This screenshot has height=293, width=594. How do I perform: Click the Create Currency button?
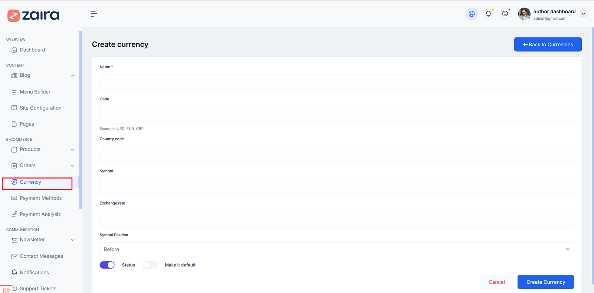click(x=545, y=282)
